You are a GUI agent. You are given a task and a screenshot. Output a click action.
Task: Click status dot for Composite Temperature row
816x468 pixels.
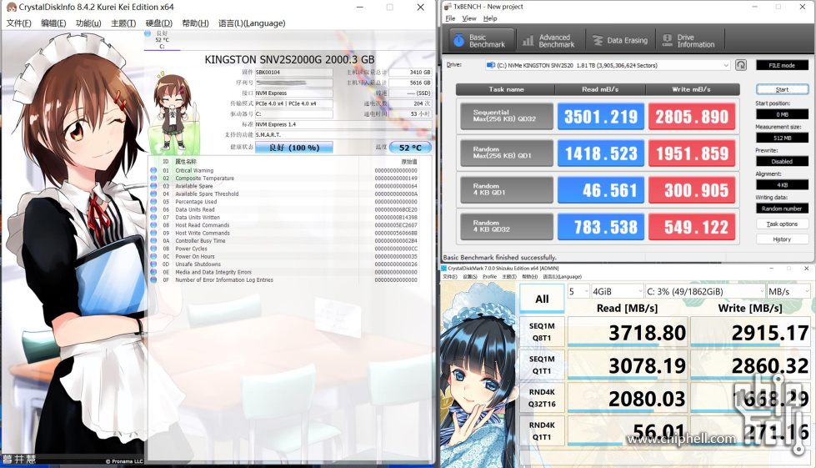point(153,178)
